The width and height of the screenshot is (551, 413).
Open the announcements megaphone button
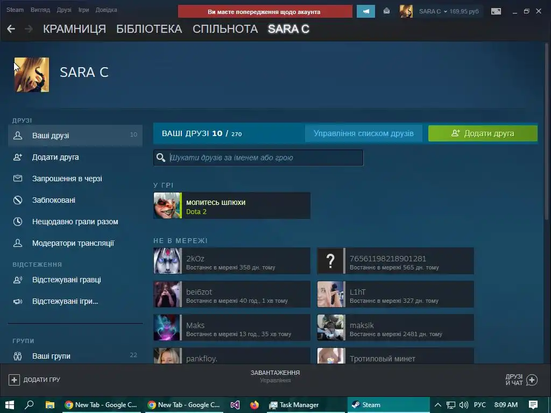pyautogui.click(x=366, y=11)
